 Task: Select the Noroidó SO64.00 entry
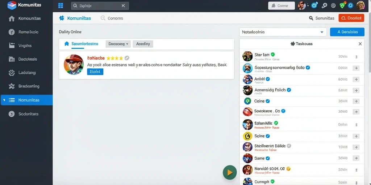[302, 170]
